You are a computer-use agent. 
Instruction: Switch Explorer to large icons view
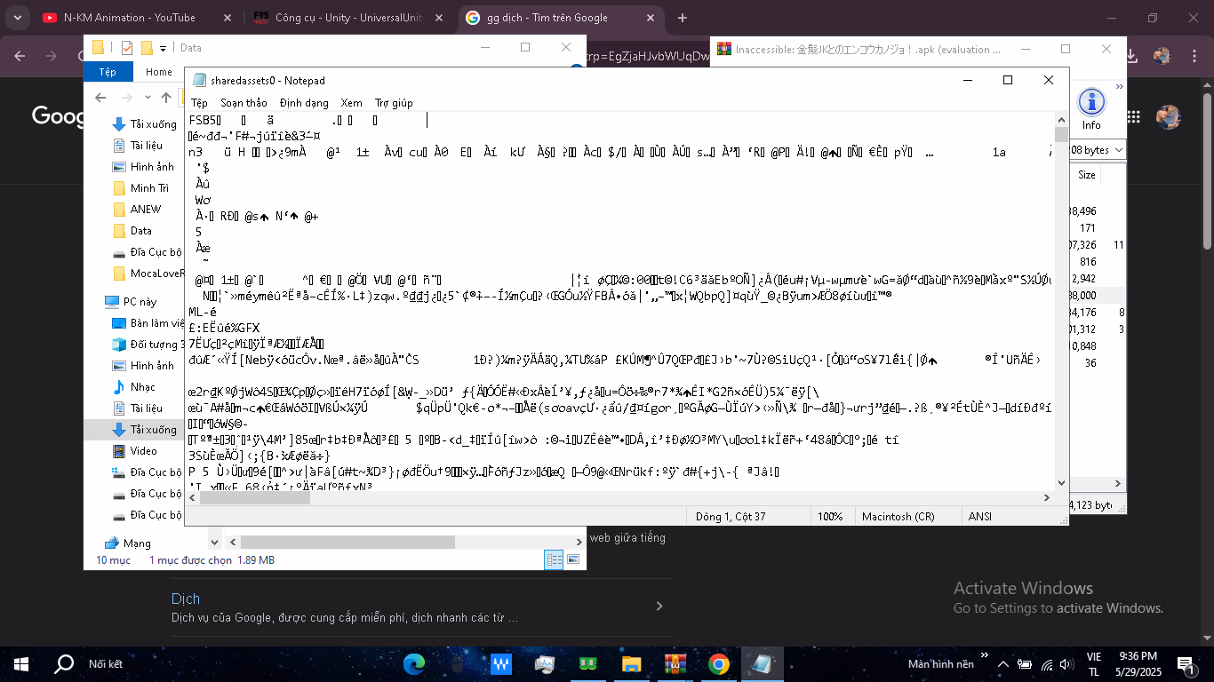[573, 559]
